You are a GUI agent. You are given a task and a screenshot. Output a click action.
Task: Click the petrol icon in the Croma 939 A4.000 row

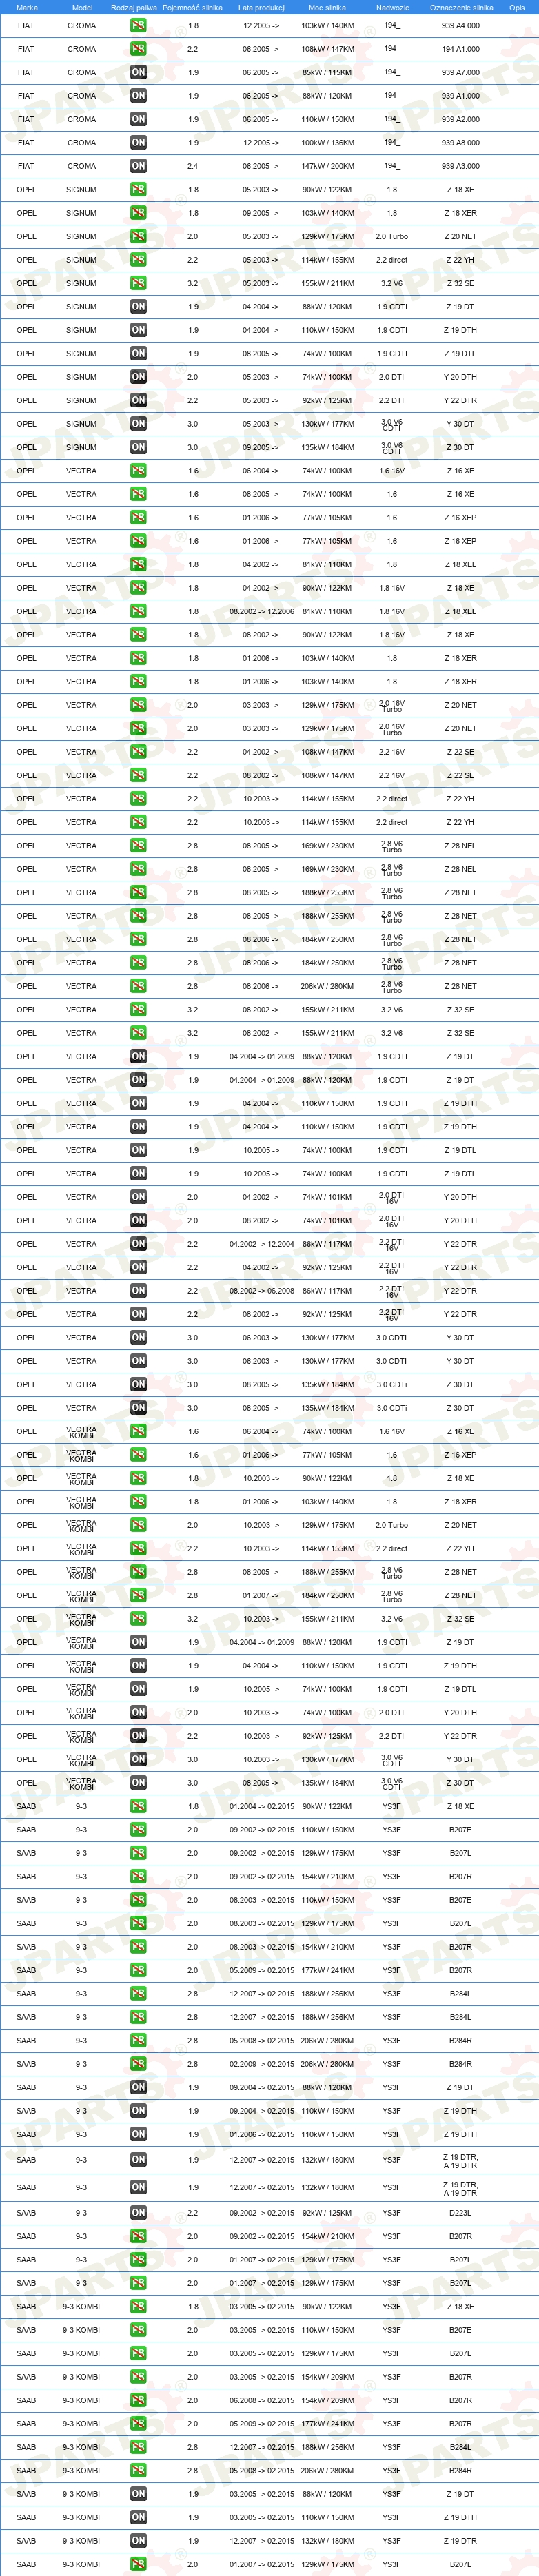pyautogui.click(x=138, y=25)
